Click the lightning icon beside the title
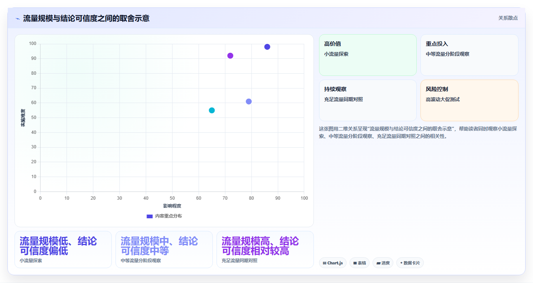Screen dimensions: 533x283 (17, 19)
